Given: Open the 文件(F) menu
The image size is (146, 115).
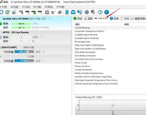Looking at the screenshot, I should click(x=3, y=7).
